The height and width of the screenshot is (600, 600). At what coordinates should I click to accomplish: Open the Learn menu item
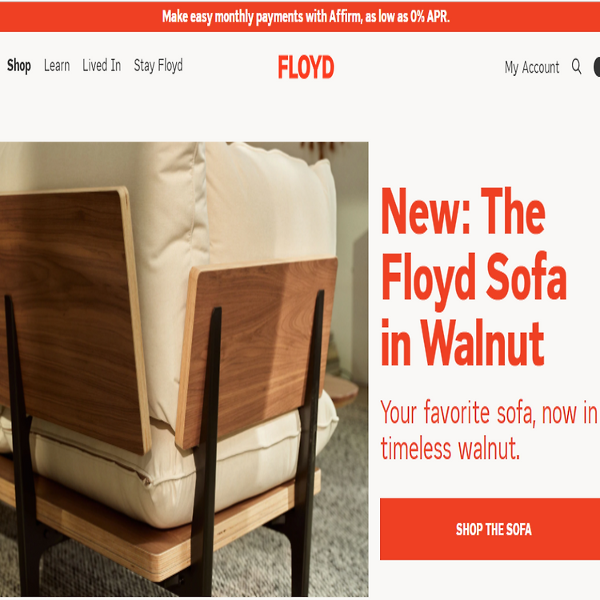click(57, 66)
